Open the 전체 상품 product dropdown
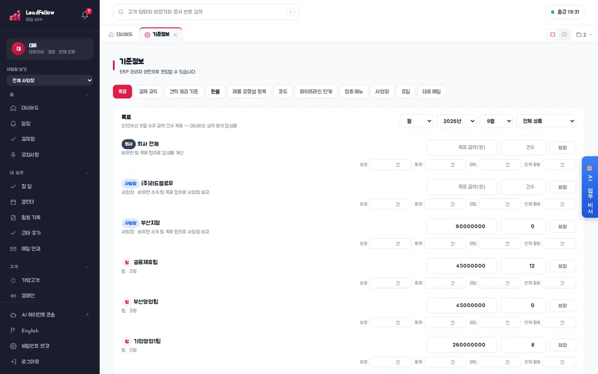The height and width of the screenshot is (374, 598). pos(546,121)
